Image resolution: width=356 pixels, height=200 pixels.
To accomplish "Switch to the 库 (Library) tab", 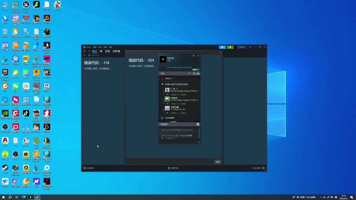I will coord(101,51).
